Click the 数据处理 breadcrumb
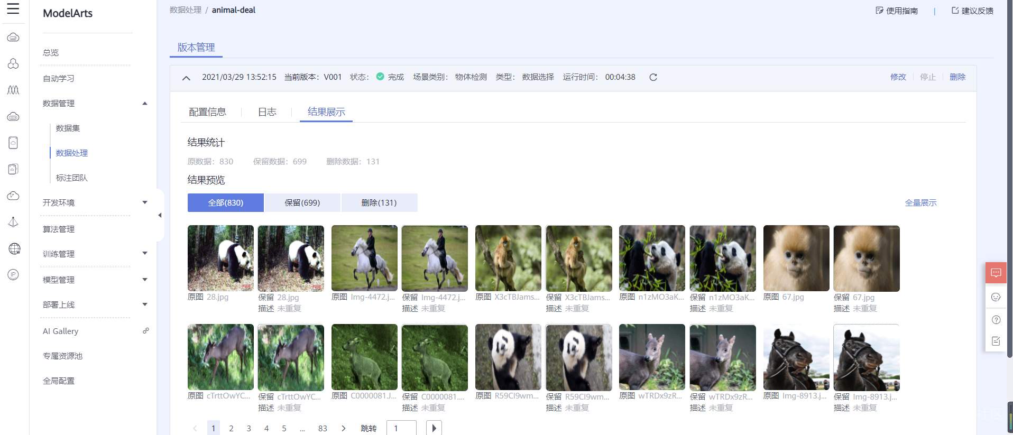1013x435 pixels. click(186, 10)
